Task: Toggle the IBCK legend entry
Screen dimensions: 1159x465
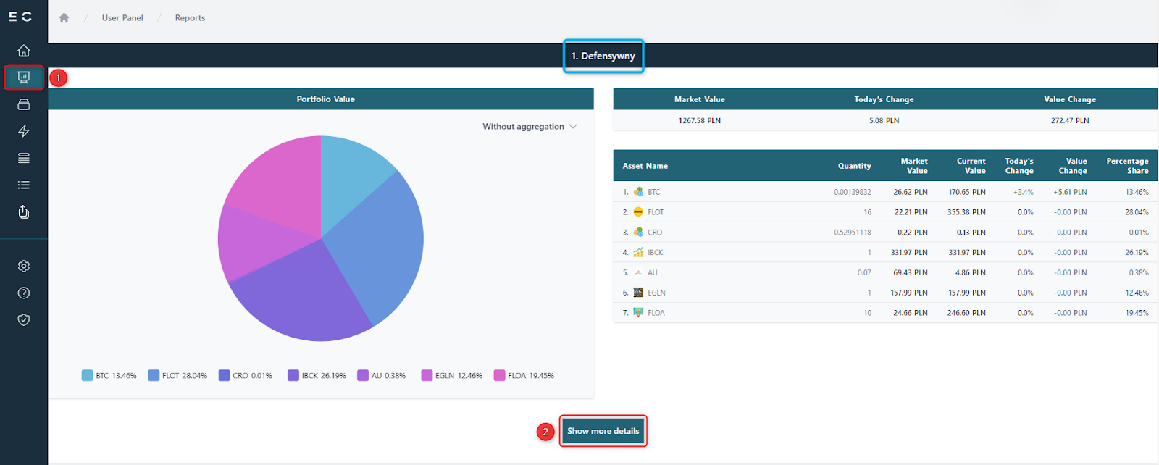Action: click(x=317, y=375)
